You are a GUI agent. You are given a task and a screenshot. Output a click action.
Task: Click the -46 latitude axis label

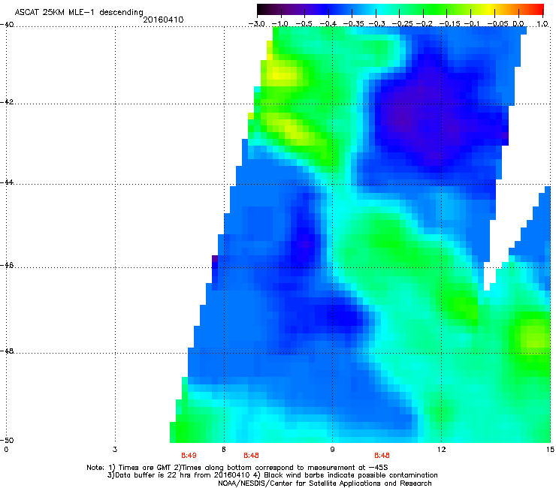[x=7, y=265]
